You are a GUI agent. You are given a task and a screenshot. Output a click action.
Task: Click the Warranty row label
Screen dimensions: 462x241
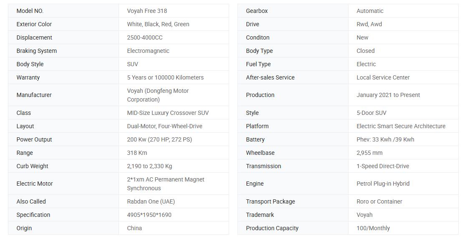coord(28,77)
